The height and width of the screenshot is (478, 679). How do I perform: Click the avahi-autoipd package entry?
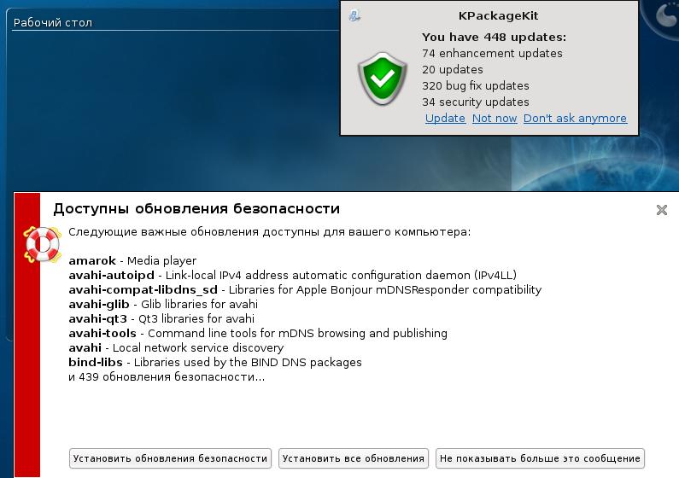[x=293, y=275]
